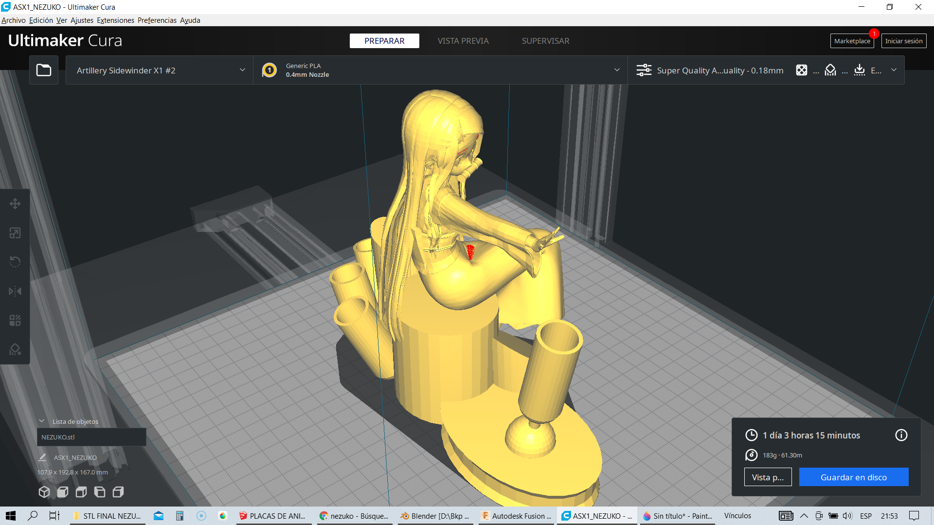Viewport: 934px width, 525px height.
Task: Open the Extensiones menu
Action: 115,20
